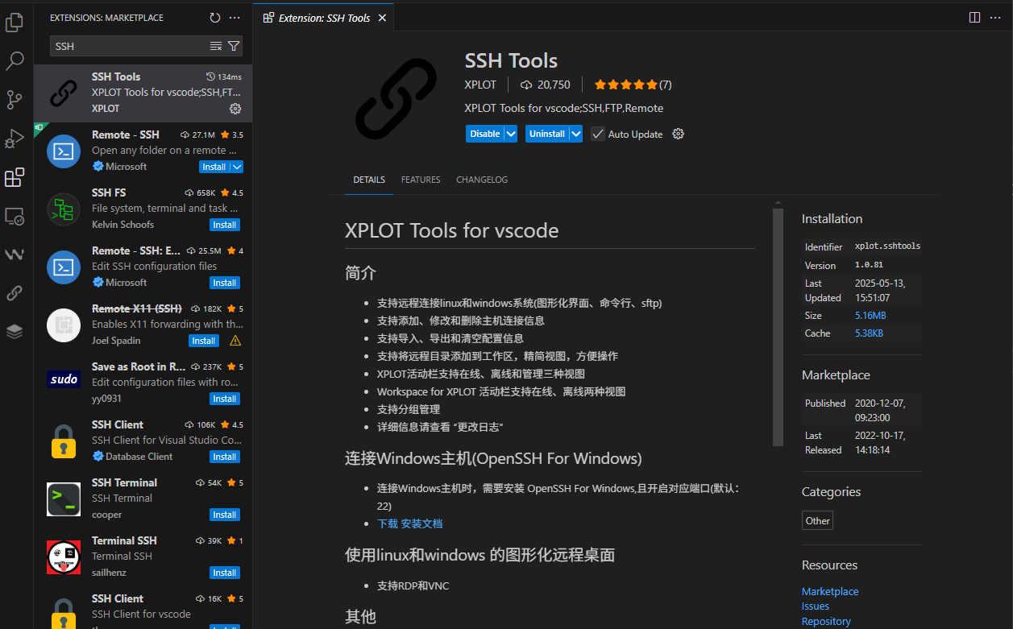This screenshot has width=1013, height=629.
Task: Open the Repository resource link
Action: click(826, 621)
